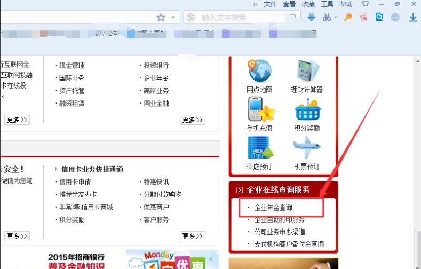Open the 机票预订 airplane icon
This screenshot has height=269, width=421.
(307, 147)
